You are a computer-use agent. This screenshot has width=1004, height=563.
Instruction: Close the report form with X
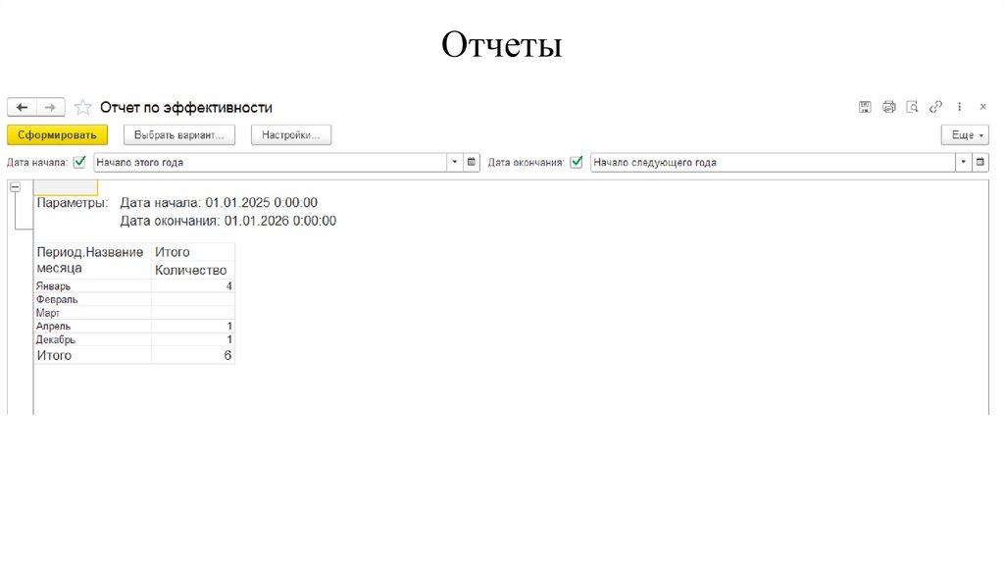[982, 107]
